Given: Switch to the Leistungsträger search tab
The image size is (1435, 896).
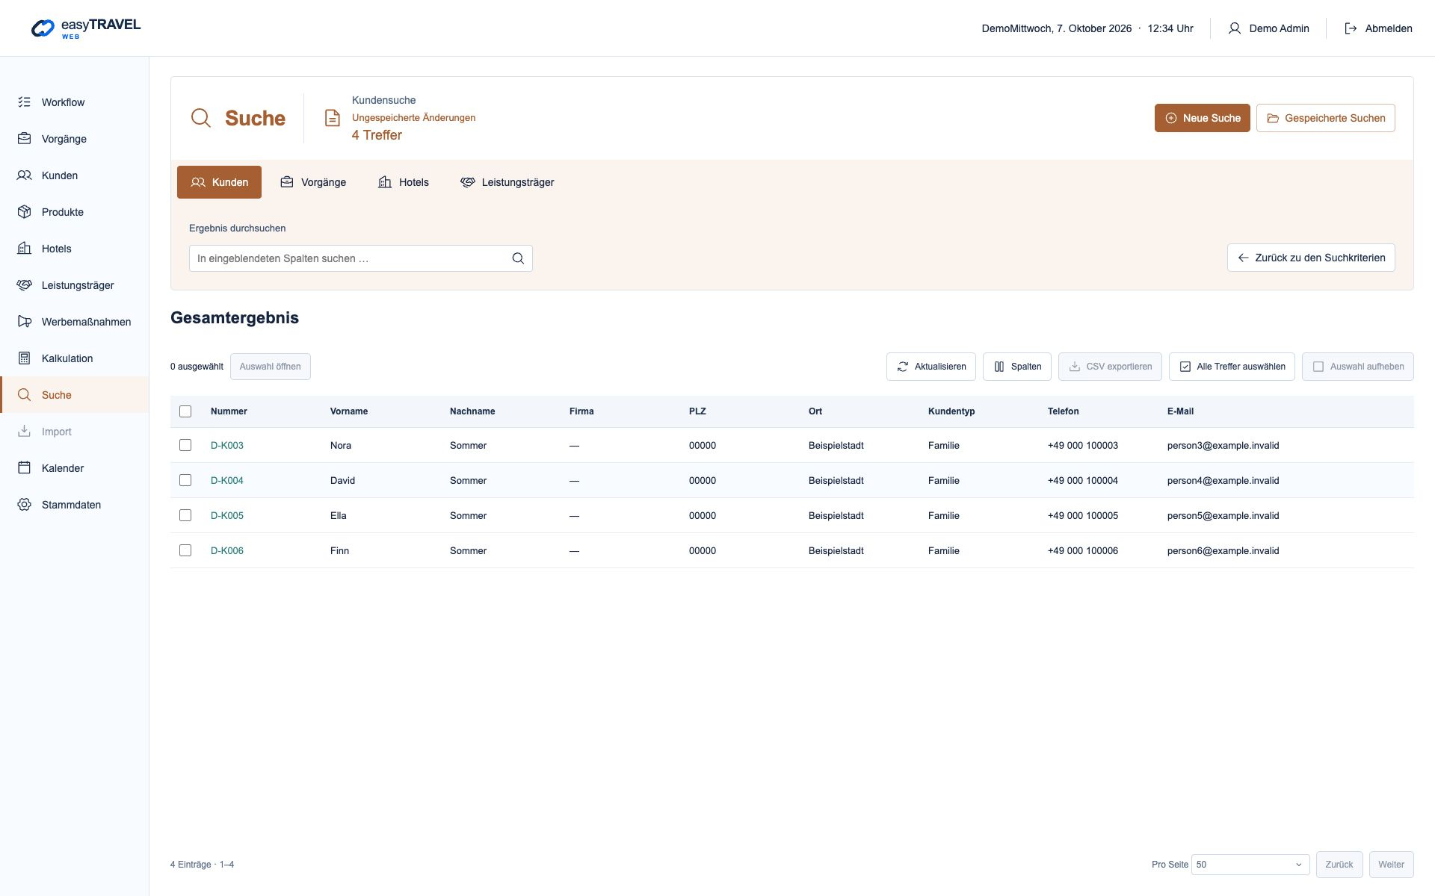Looking at the screenshot, I should (x=507, y=182).
